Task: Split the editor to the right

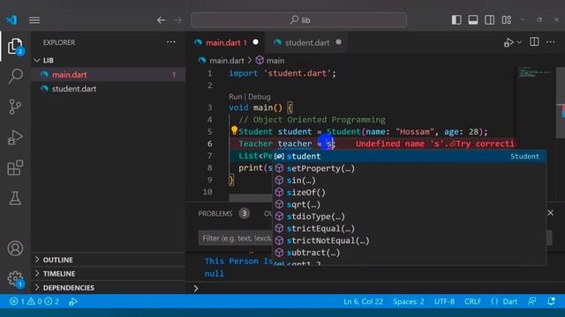Action: pos(534,42)
